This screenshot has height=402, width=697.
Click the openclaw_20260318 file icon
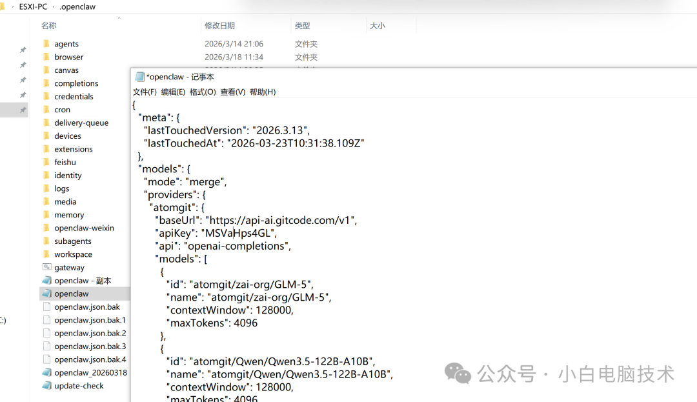point(46,372)
